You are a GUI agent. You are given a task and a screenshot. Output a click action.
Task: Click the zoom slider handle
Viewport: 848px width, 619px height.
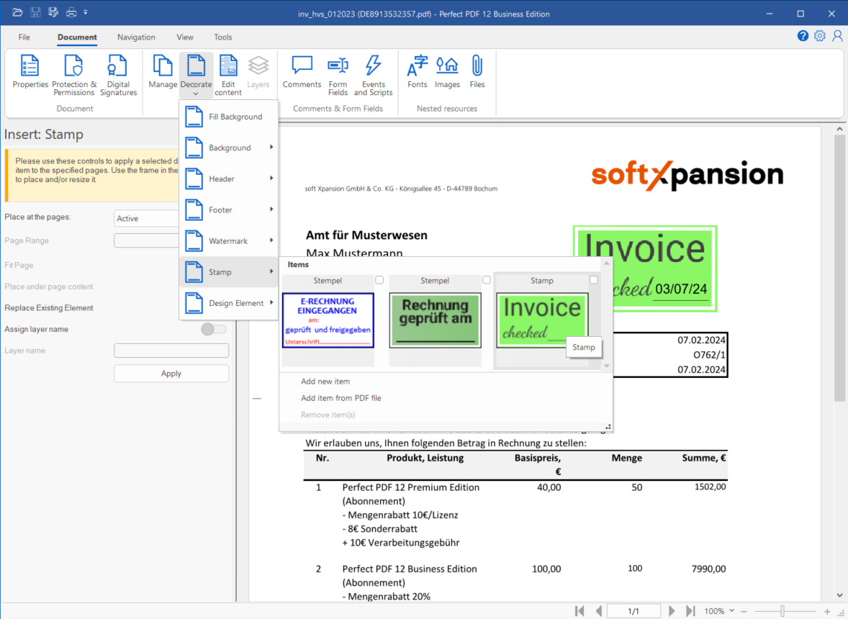click(x=782, y=611)
